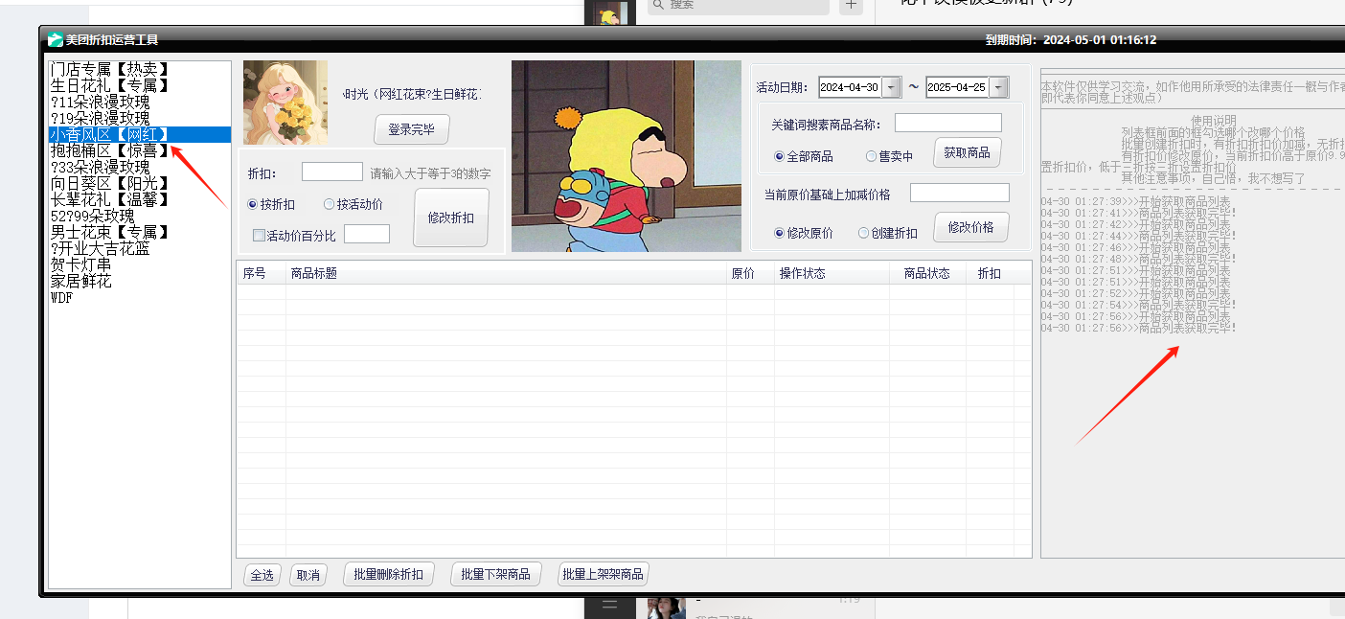The width and height of the screenshot is (1345, 619).
Task: Click the 操作状态 column header
Action: click(x=832, y=273)
